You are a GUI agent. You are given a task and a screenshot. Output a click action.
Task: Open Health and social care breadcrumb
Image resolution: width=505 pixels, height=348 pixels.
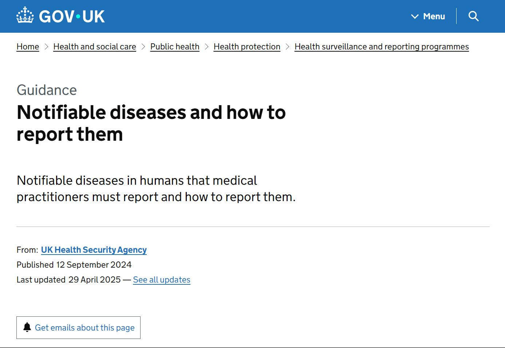[x=95, y=47]
